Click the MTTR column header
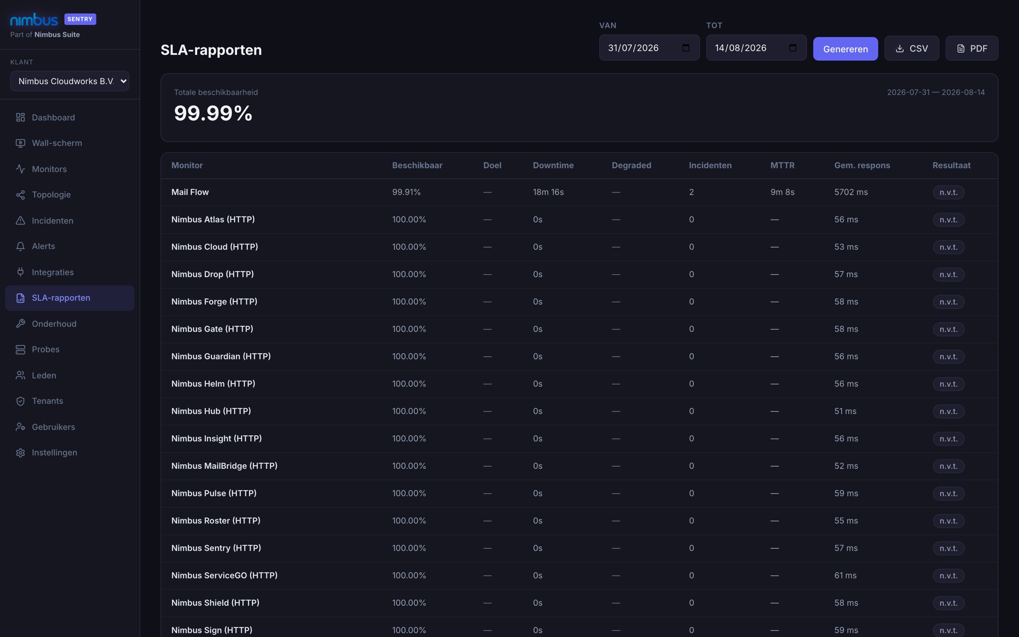The image size is (1019, 637). click(x=783, y=166)
